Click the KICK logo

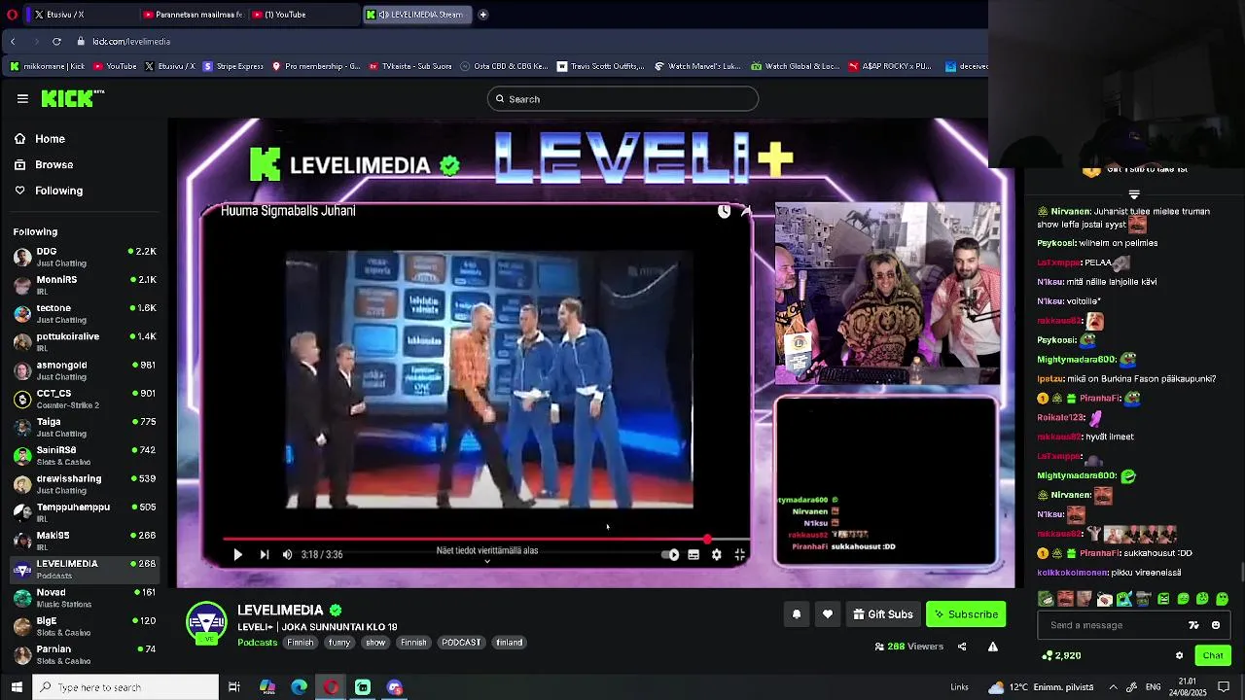coord(73,98)
